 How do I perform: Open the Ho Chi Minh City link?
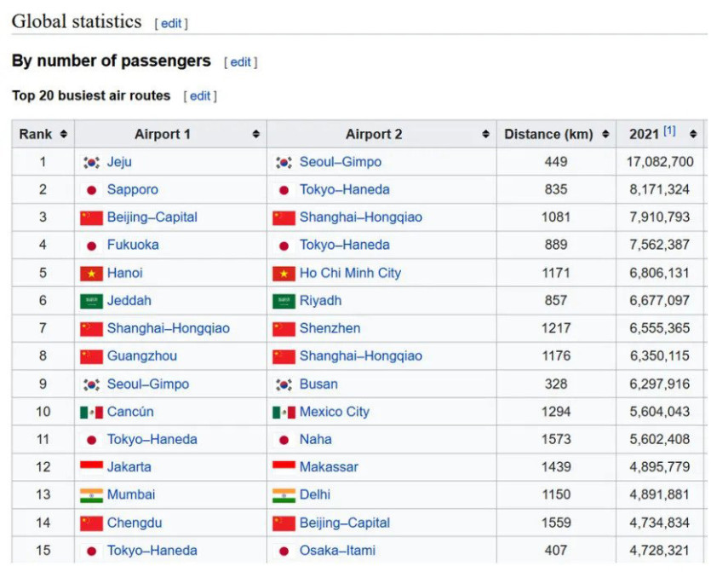pos(350,274)
